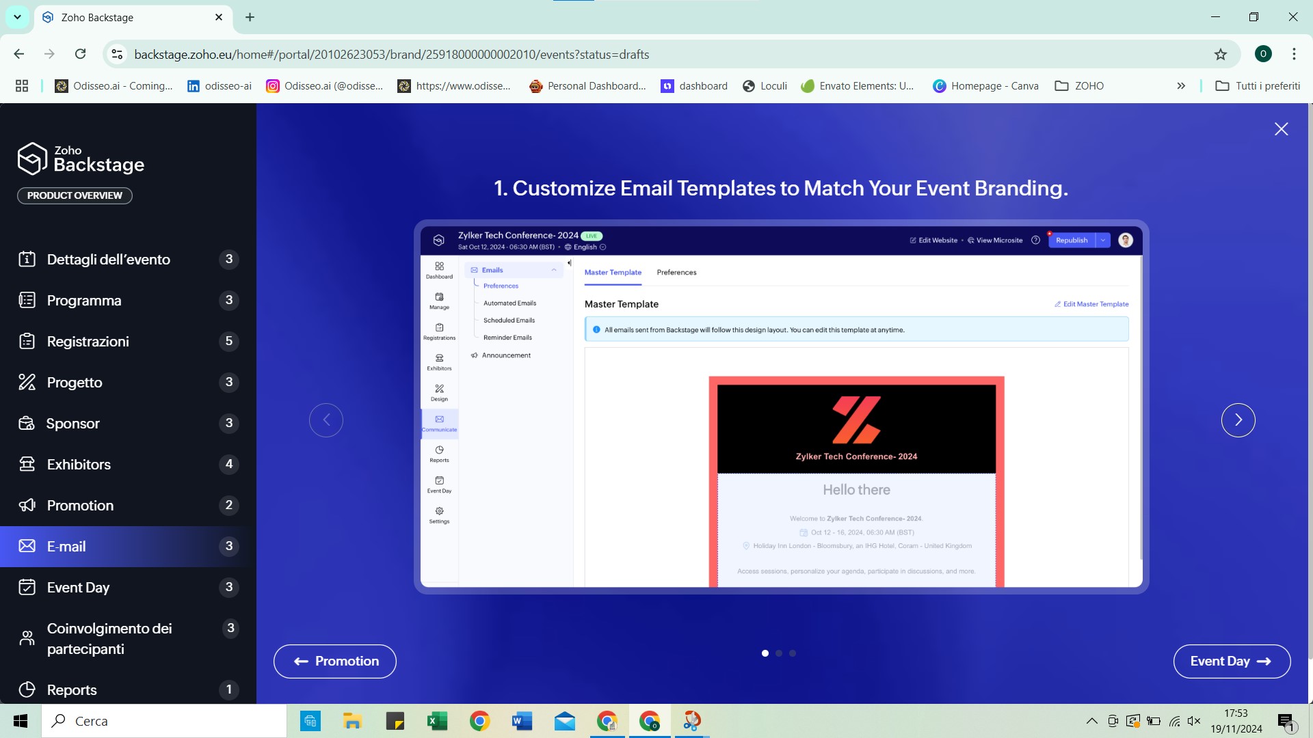
Task: Open Windows Start menu
Action: pyautogui.click(x=21, y=721)
